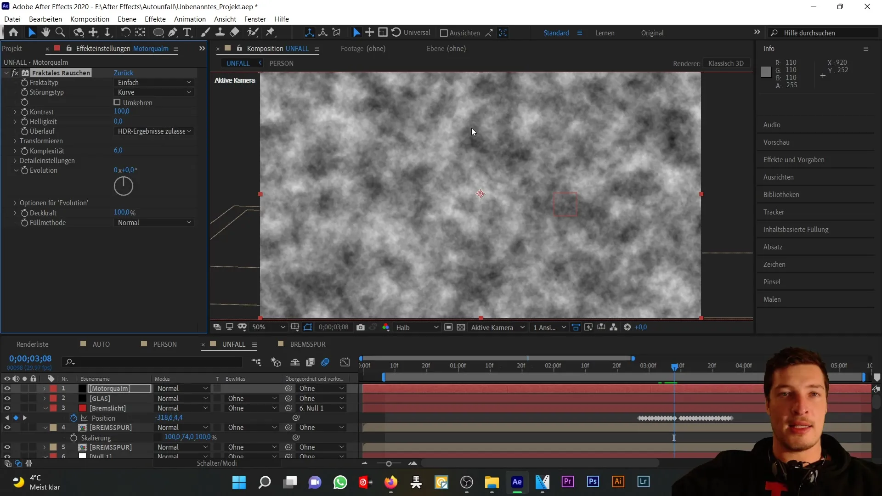Toggle visibility of GLAS layer

tap(7, 399)
